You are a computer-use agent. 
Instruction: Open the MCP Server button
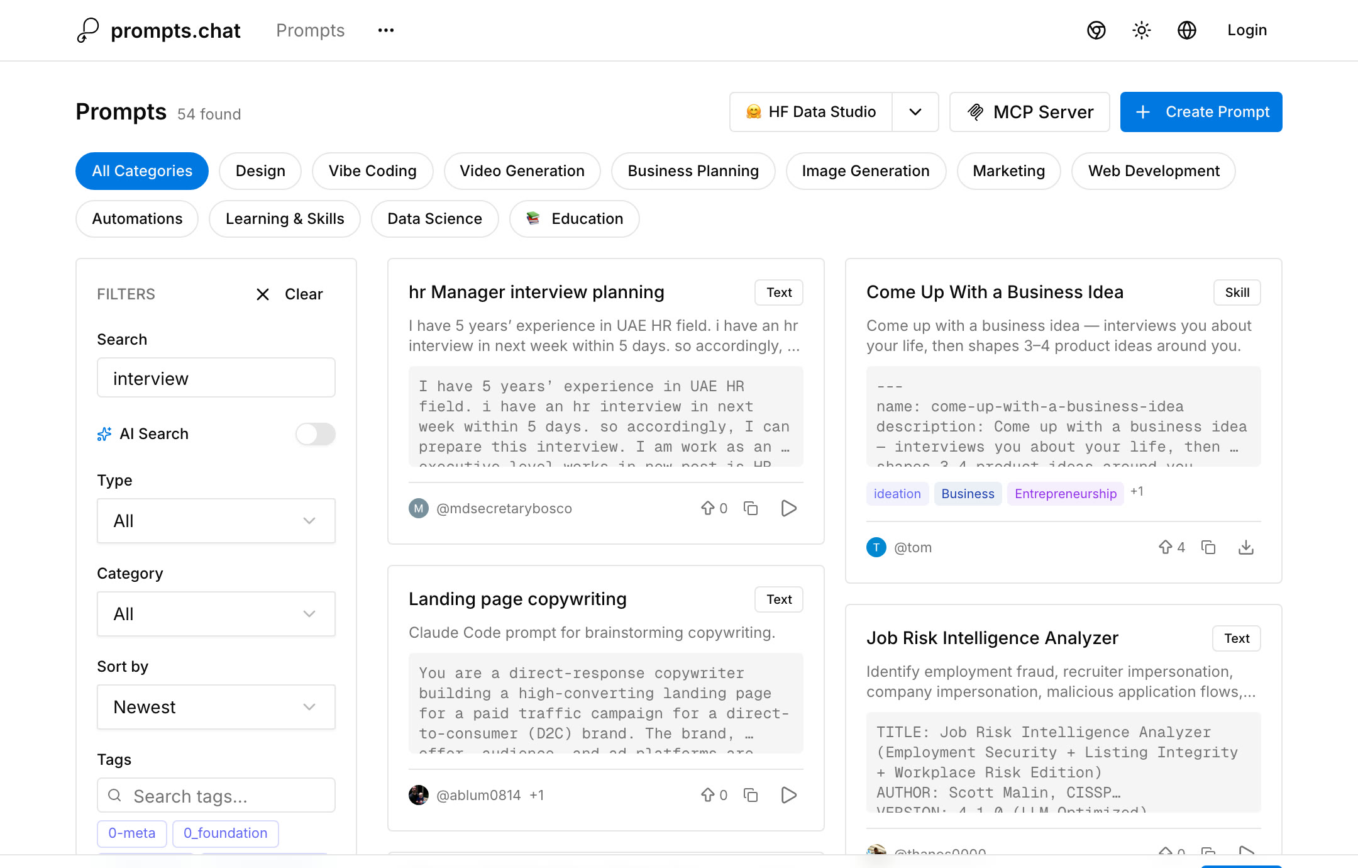coord(1030,112)
